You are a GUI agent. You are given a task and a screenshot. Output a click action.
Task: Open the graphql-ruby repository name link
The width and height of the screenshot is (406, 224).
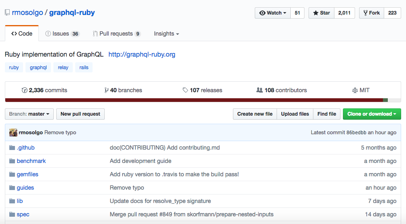click(x=72, y=13)
